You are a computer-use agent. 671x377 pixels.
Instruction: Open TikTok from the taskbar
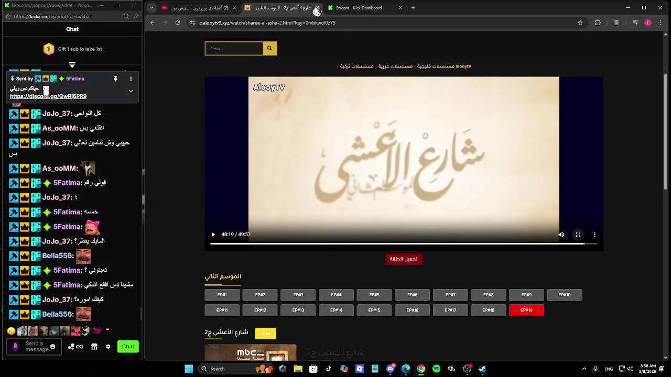[x=329, y=369]
